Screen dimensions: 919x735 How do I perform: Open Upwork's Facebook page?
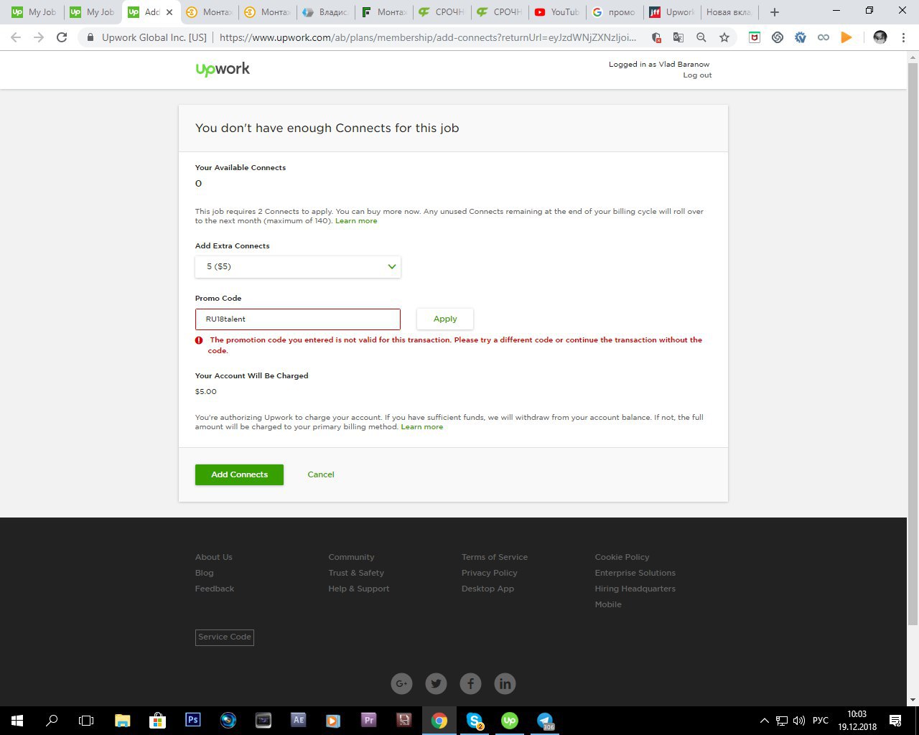click(470, 683)
